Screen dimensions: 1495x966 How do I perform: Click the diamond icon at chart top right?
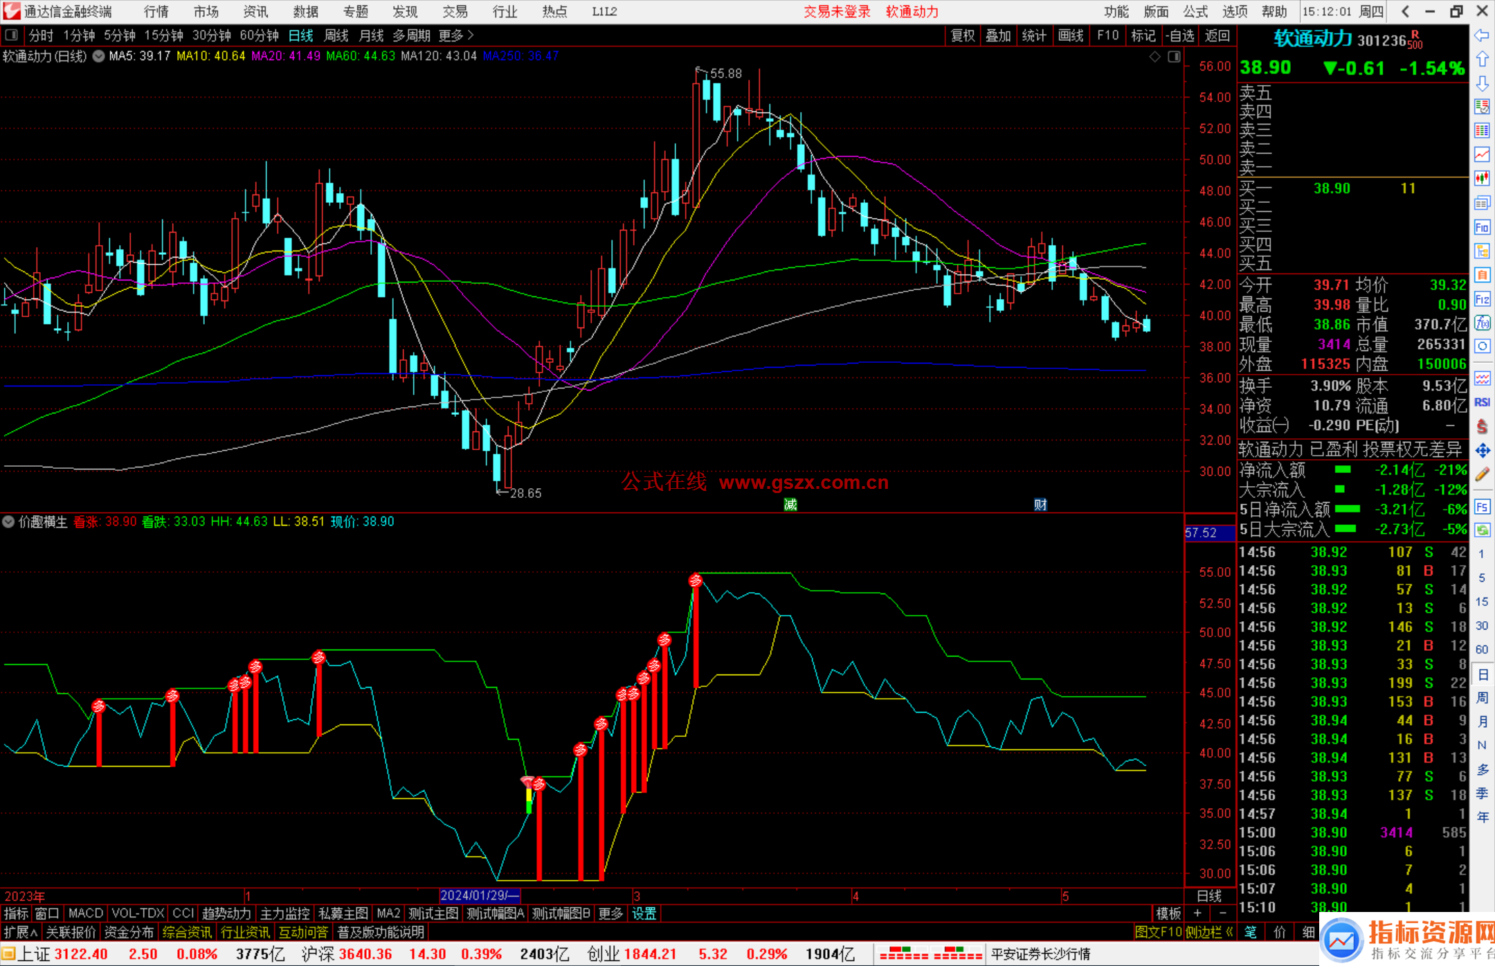coord(1154,57)
